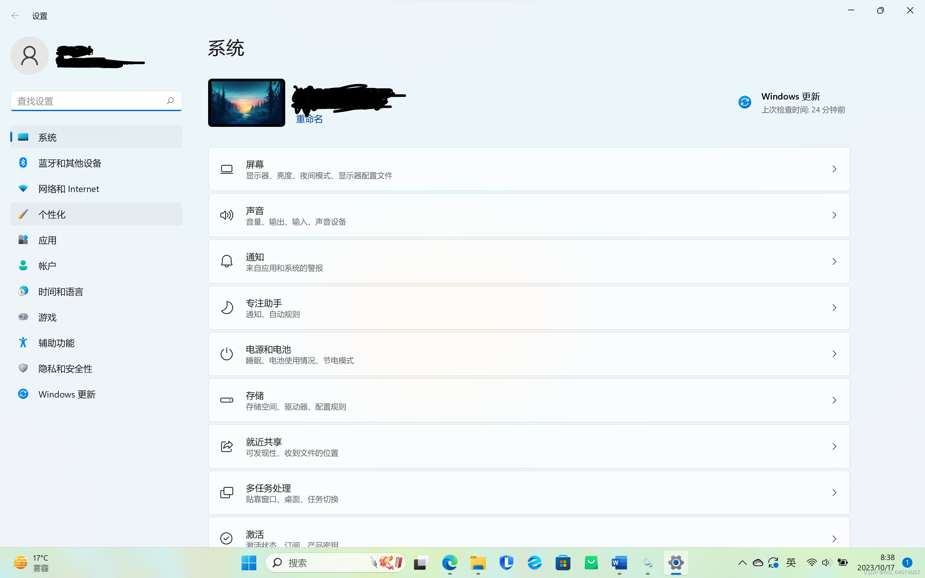Click the 查找设置 search field
The width and height of the screenshot is (925, 578).
(x=88, y=101)
